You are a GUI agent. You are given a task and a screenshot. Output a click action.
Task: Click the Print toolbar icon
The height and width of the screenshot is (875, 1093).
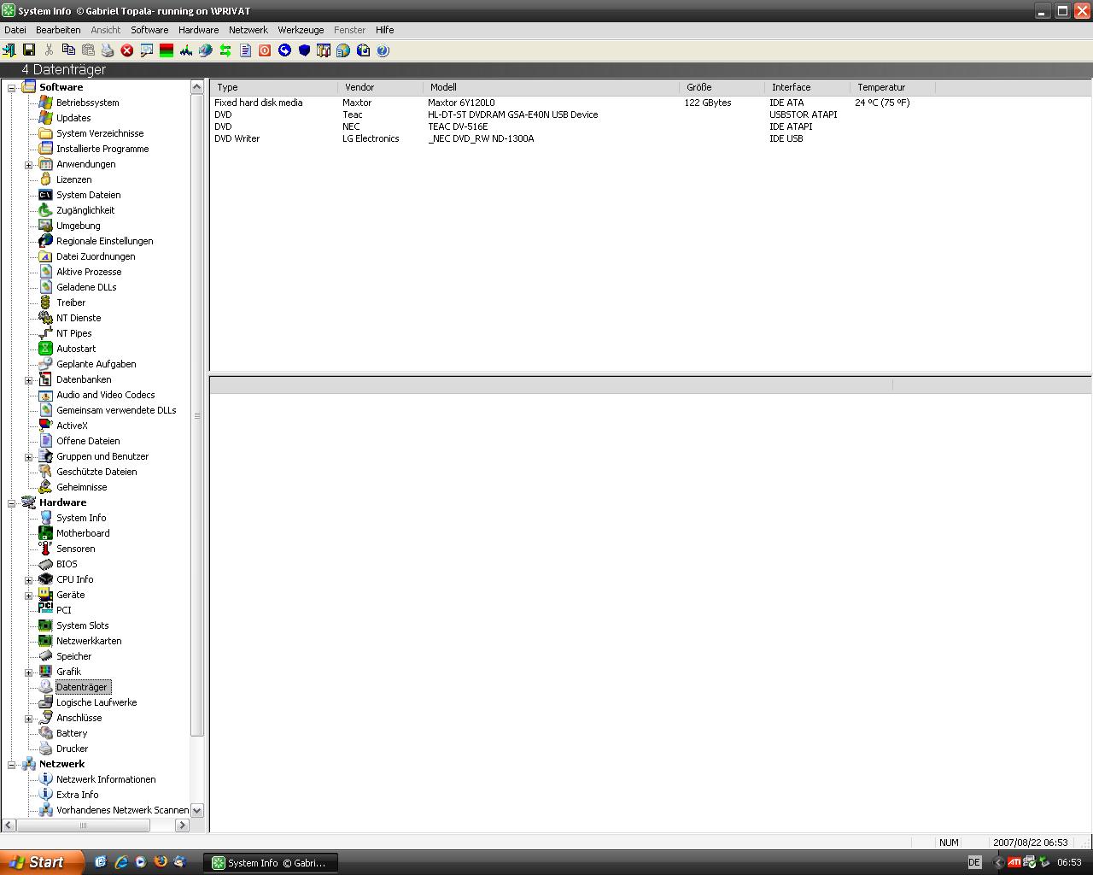[x=108, y=50]
